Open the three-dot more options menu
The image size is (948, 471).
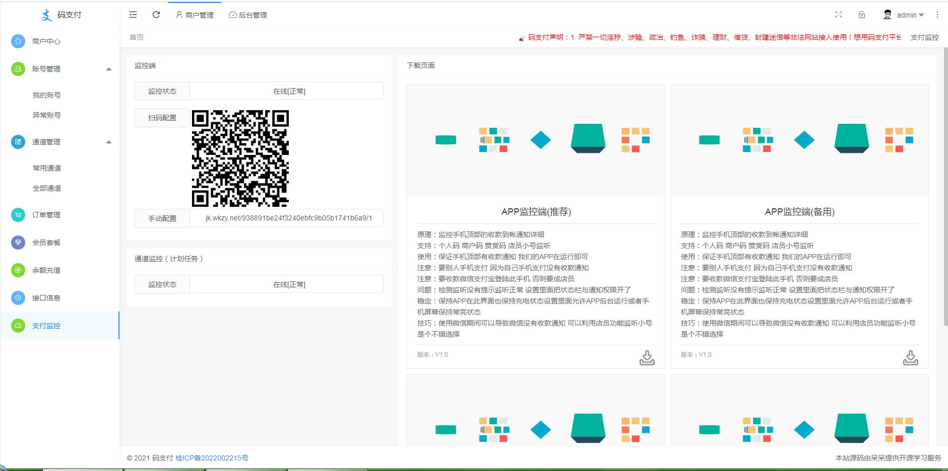937,15
